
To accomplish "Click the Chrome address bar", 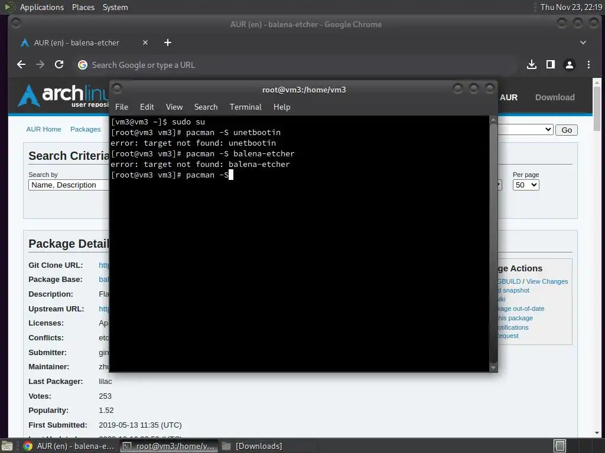I will [295, 65].
